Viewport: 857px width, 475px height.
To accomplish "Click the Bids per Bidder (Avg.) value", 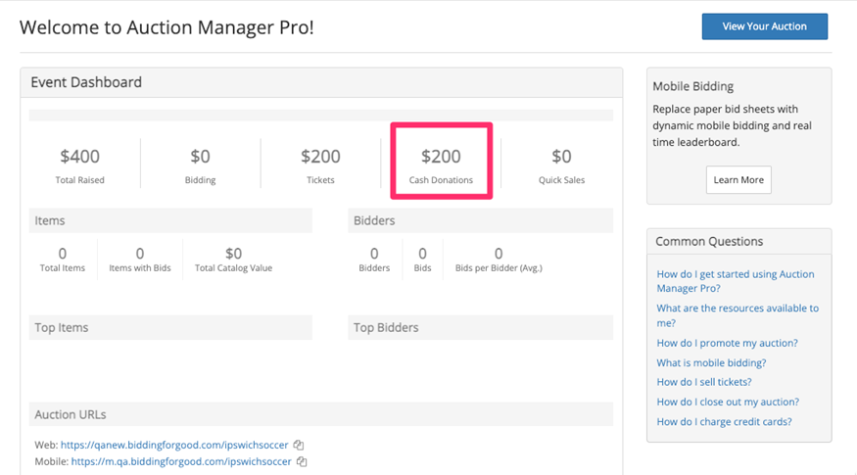I will click(x=499, y=254).
